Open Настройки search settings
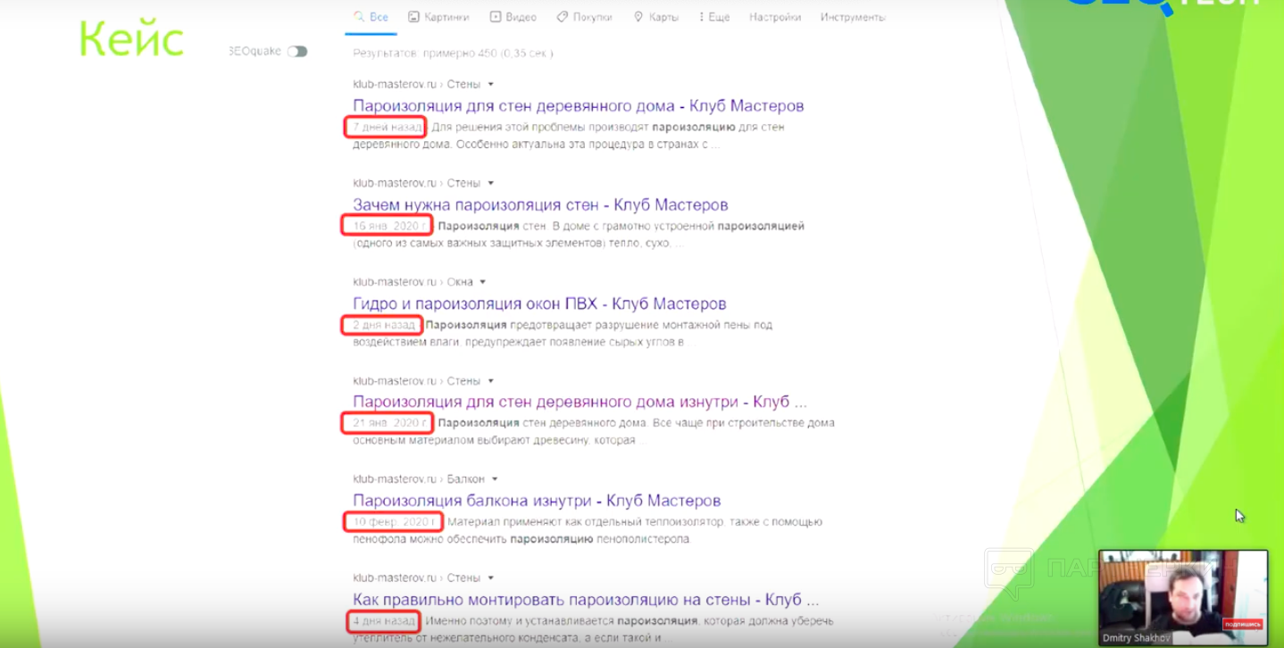 click(775, 17)
